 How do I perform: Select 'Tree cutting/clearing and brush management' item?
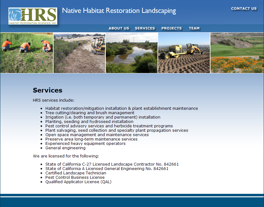(x=90, y=113)
